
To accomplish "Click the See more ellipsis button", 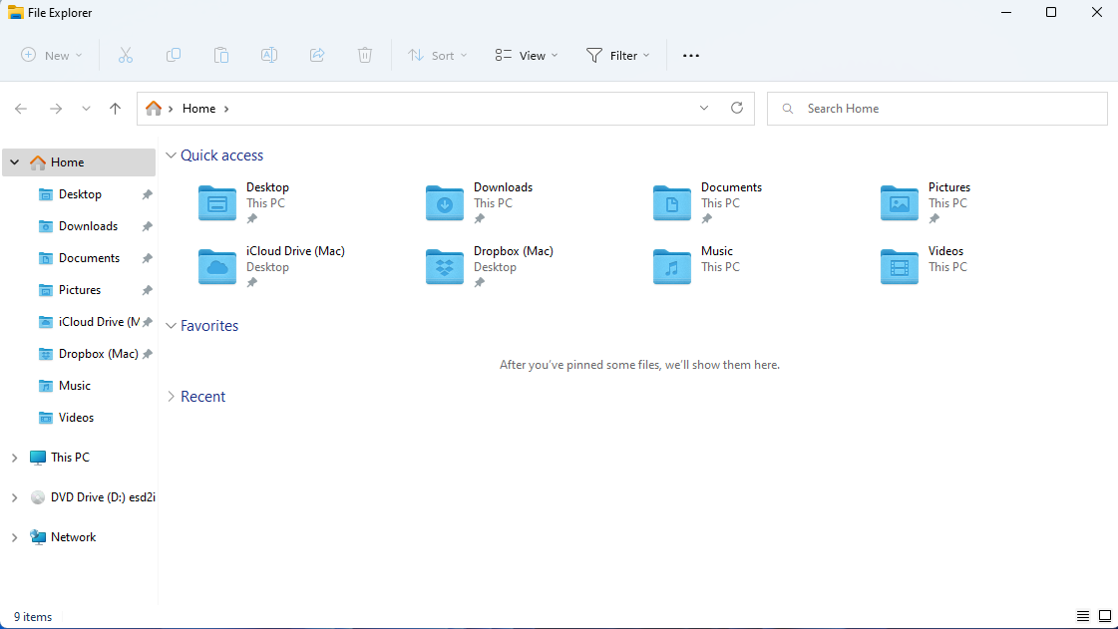I will (x=690, y=55).
